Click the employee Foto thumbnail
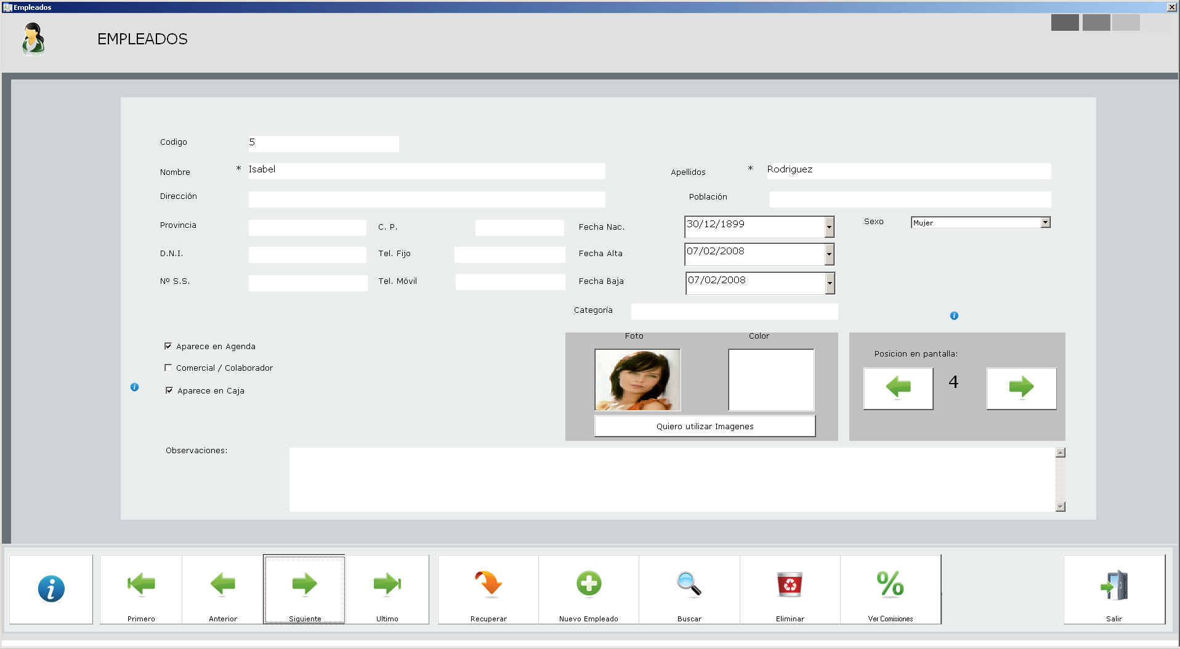This screenshot has width=1180, height=649. click(x=637, y=379)
